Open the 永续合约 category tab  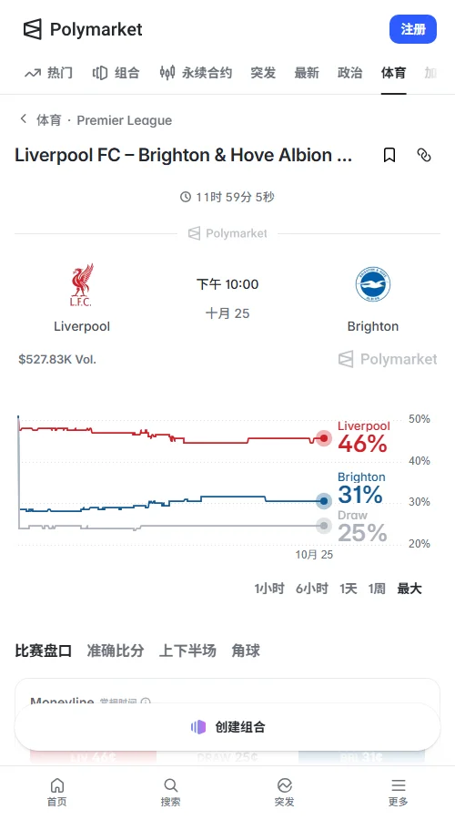tap(196, 73)
